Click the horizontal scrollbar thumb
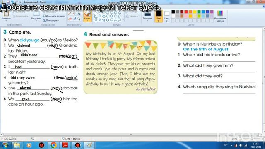 coord(131,135)
